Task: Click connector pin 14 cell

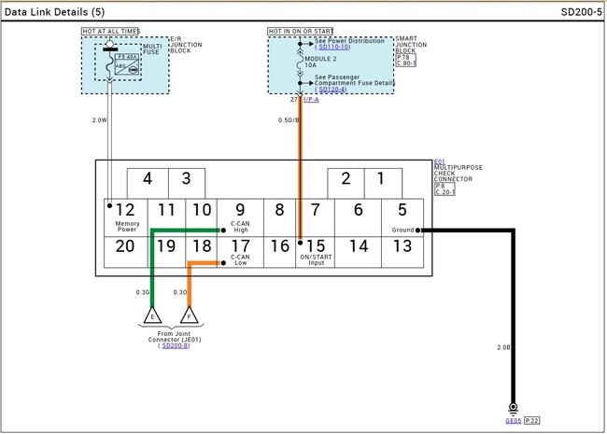Action: [358, 252]
